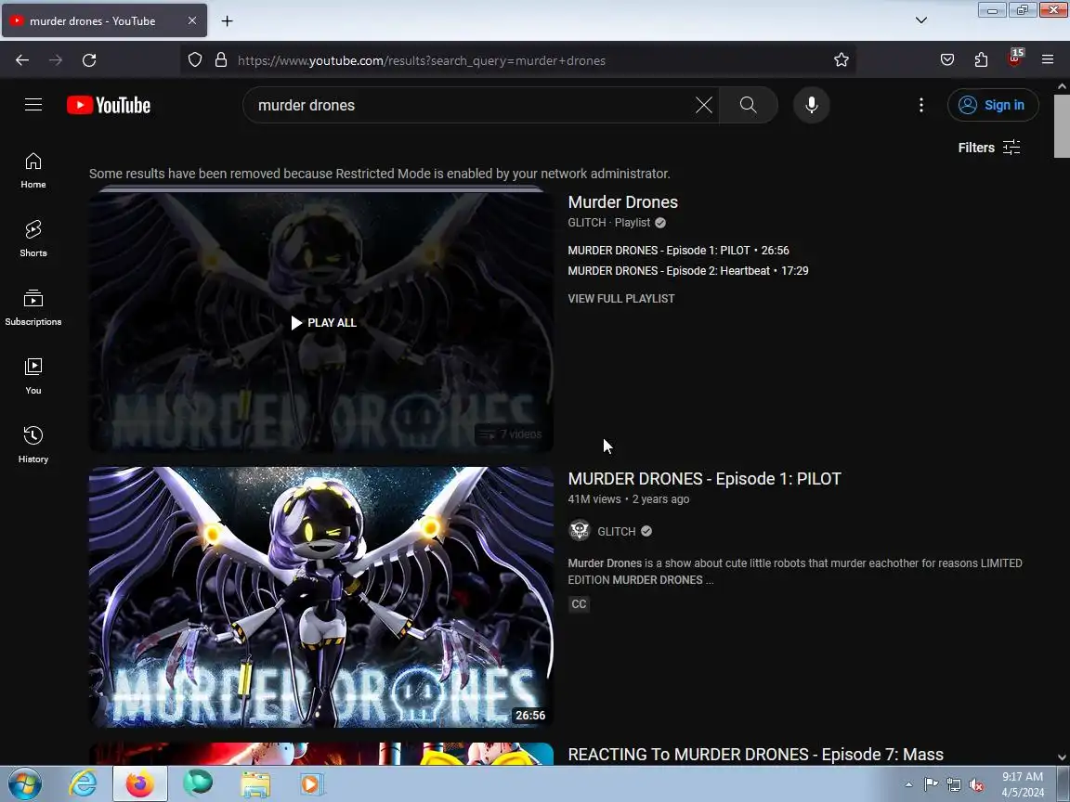The width and height of the screenshot is (1070, 802).
Task: Open Episode 1: PILOT in playlist list
Action: pyautogui.click(x=678, y=251)
